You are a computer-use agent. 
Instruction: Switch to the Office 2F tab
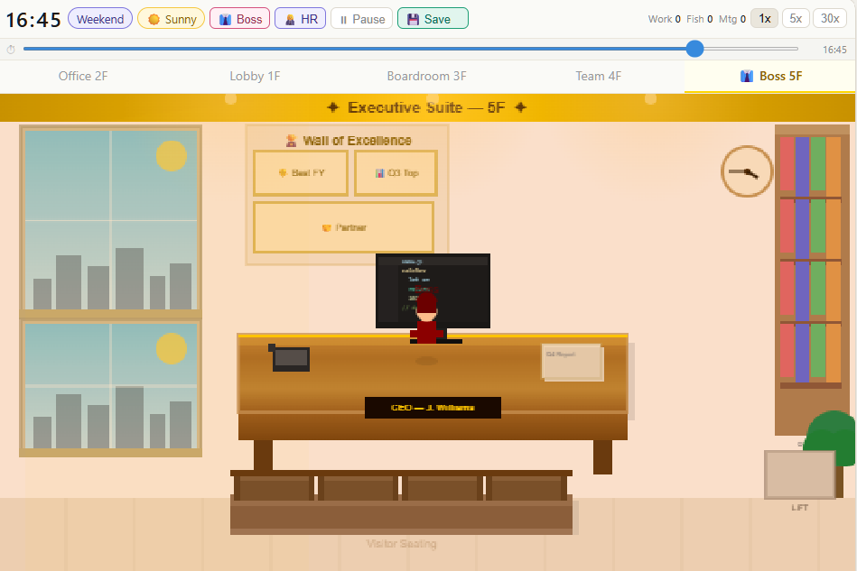(83, 76)
